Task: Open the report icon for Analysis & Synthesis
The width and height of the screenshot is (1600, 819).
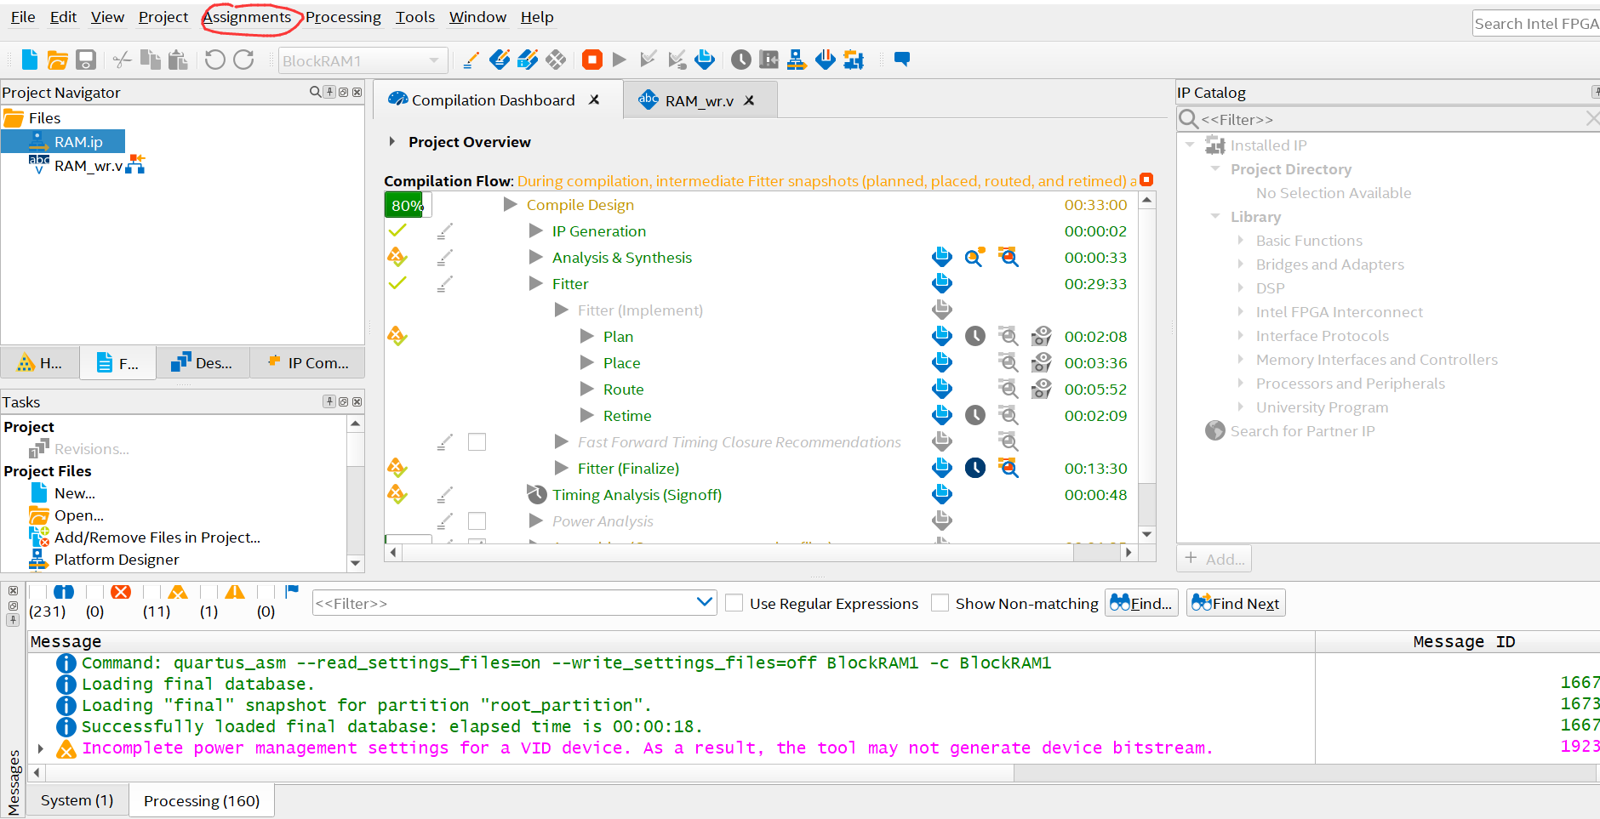Action: coord(941,257)
